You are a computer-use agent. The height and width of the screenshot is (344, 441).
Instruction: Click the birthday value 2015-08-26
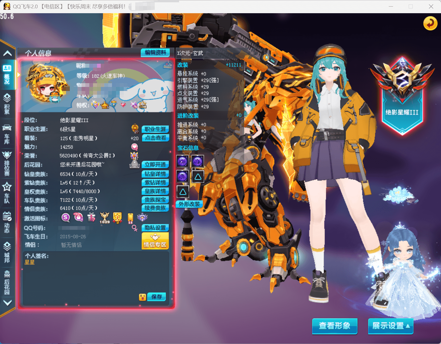(x=73, y=237)
